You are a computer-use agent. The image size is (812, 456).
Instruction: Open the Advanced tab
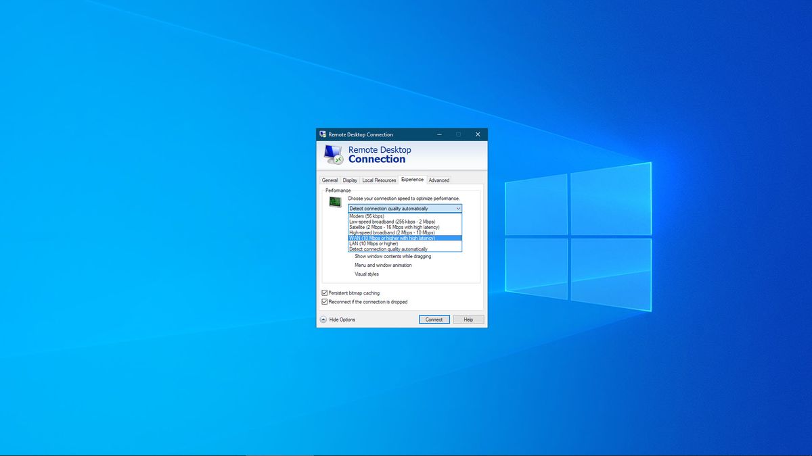pos(438,180)
